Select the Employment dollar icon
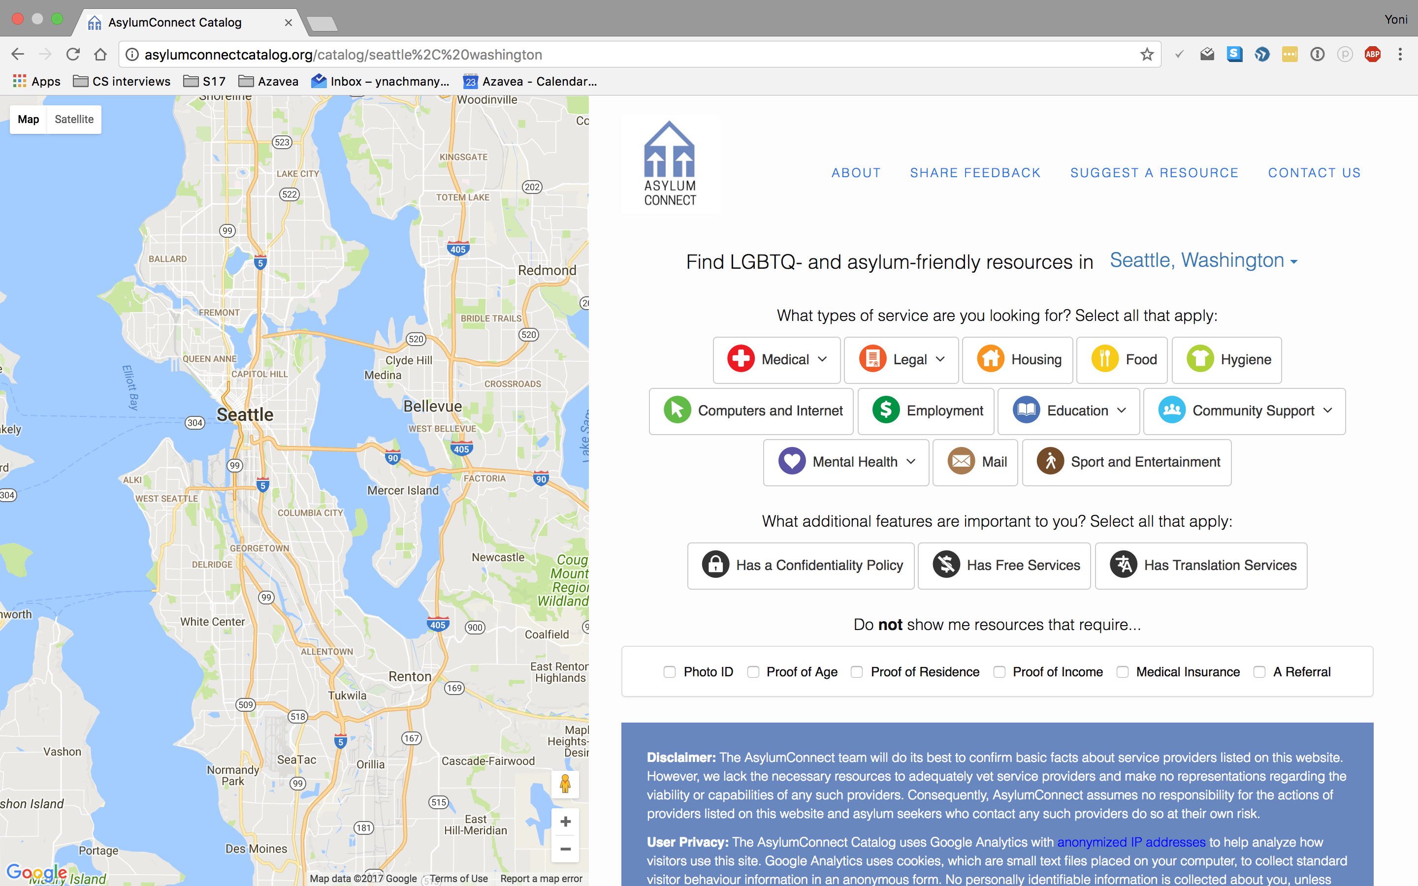The height and width of the screenshot is (886, 1418). [885, 410]
